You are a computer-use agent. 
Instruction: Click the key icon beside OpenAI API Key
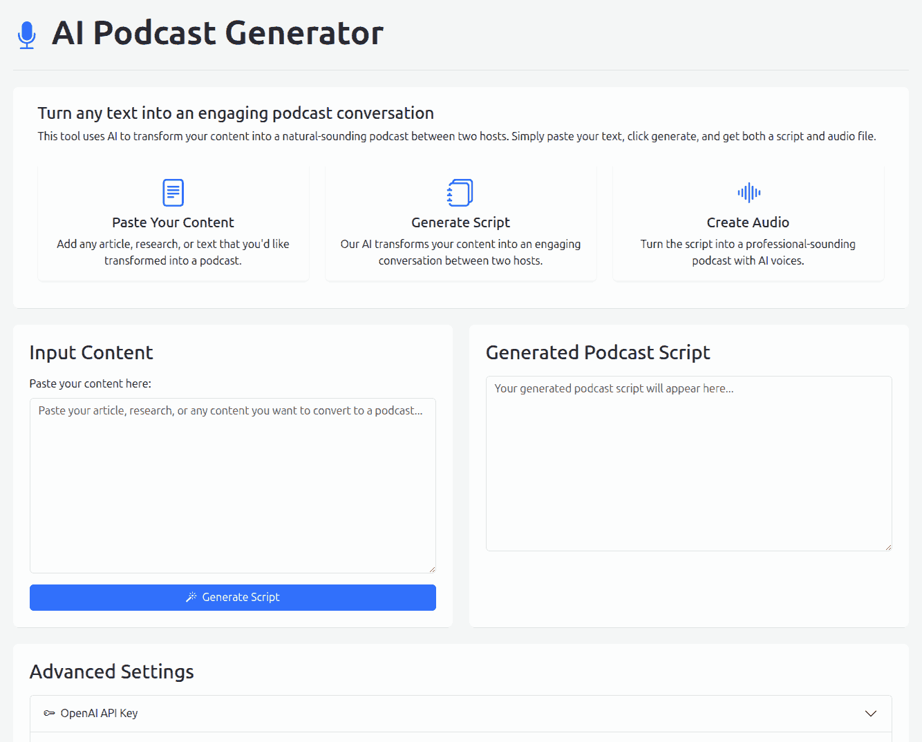(x=49, y=713)
